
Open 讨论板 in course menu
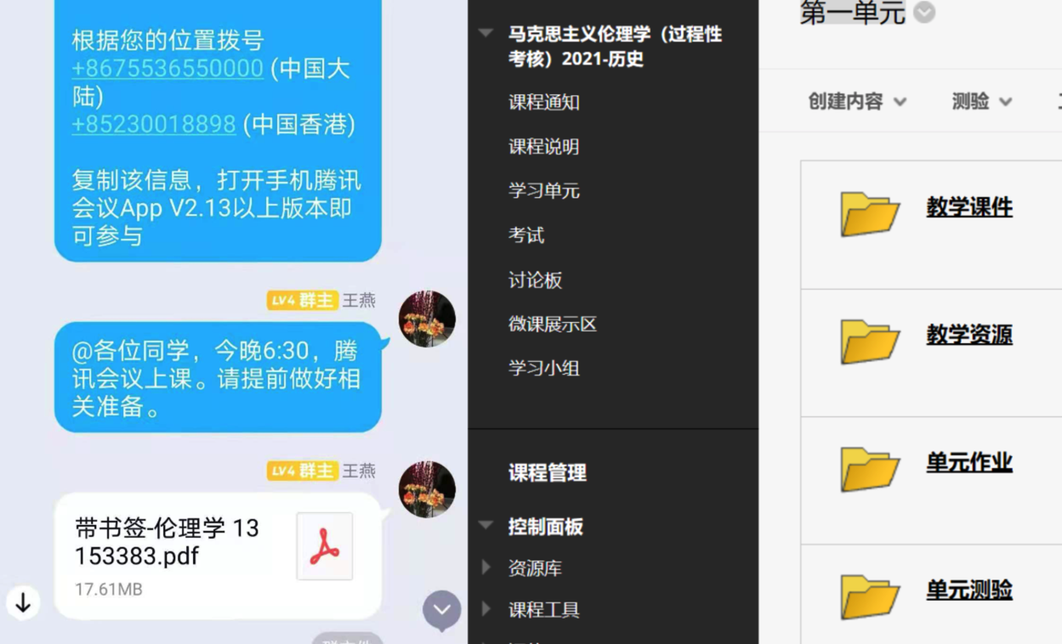click(535, 280)
